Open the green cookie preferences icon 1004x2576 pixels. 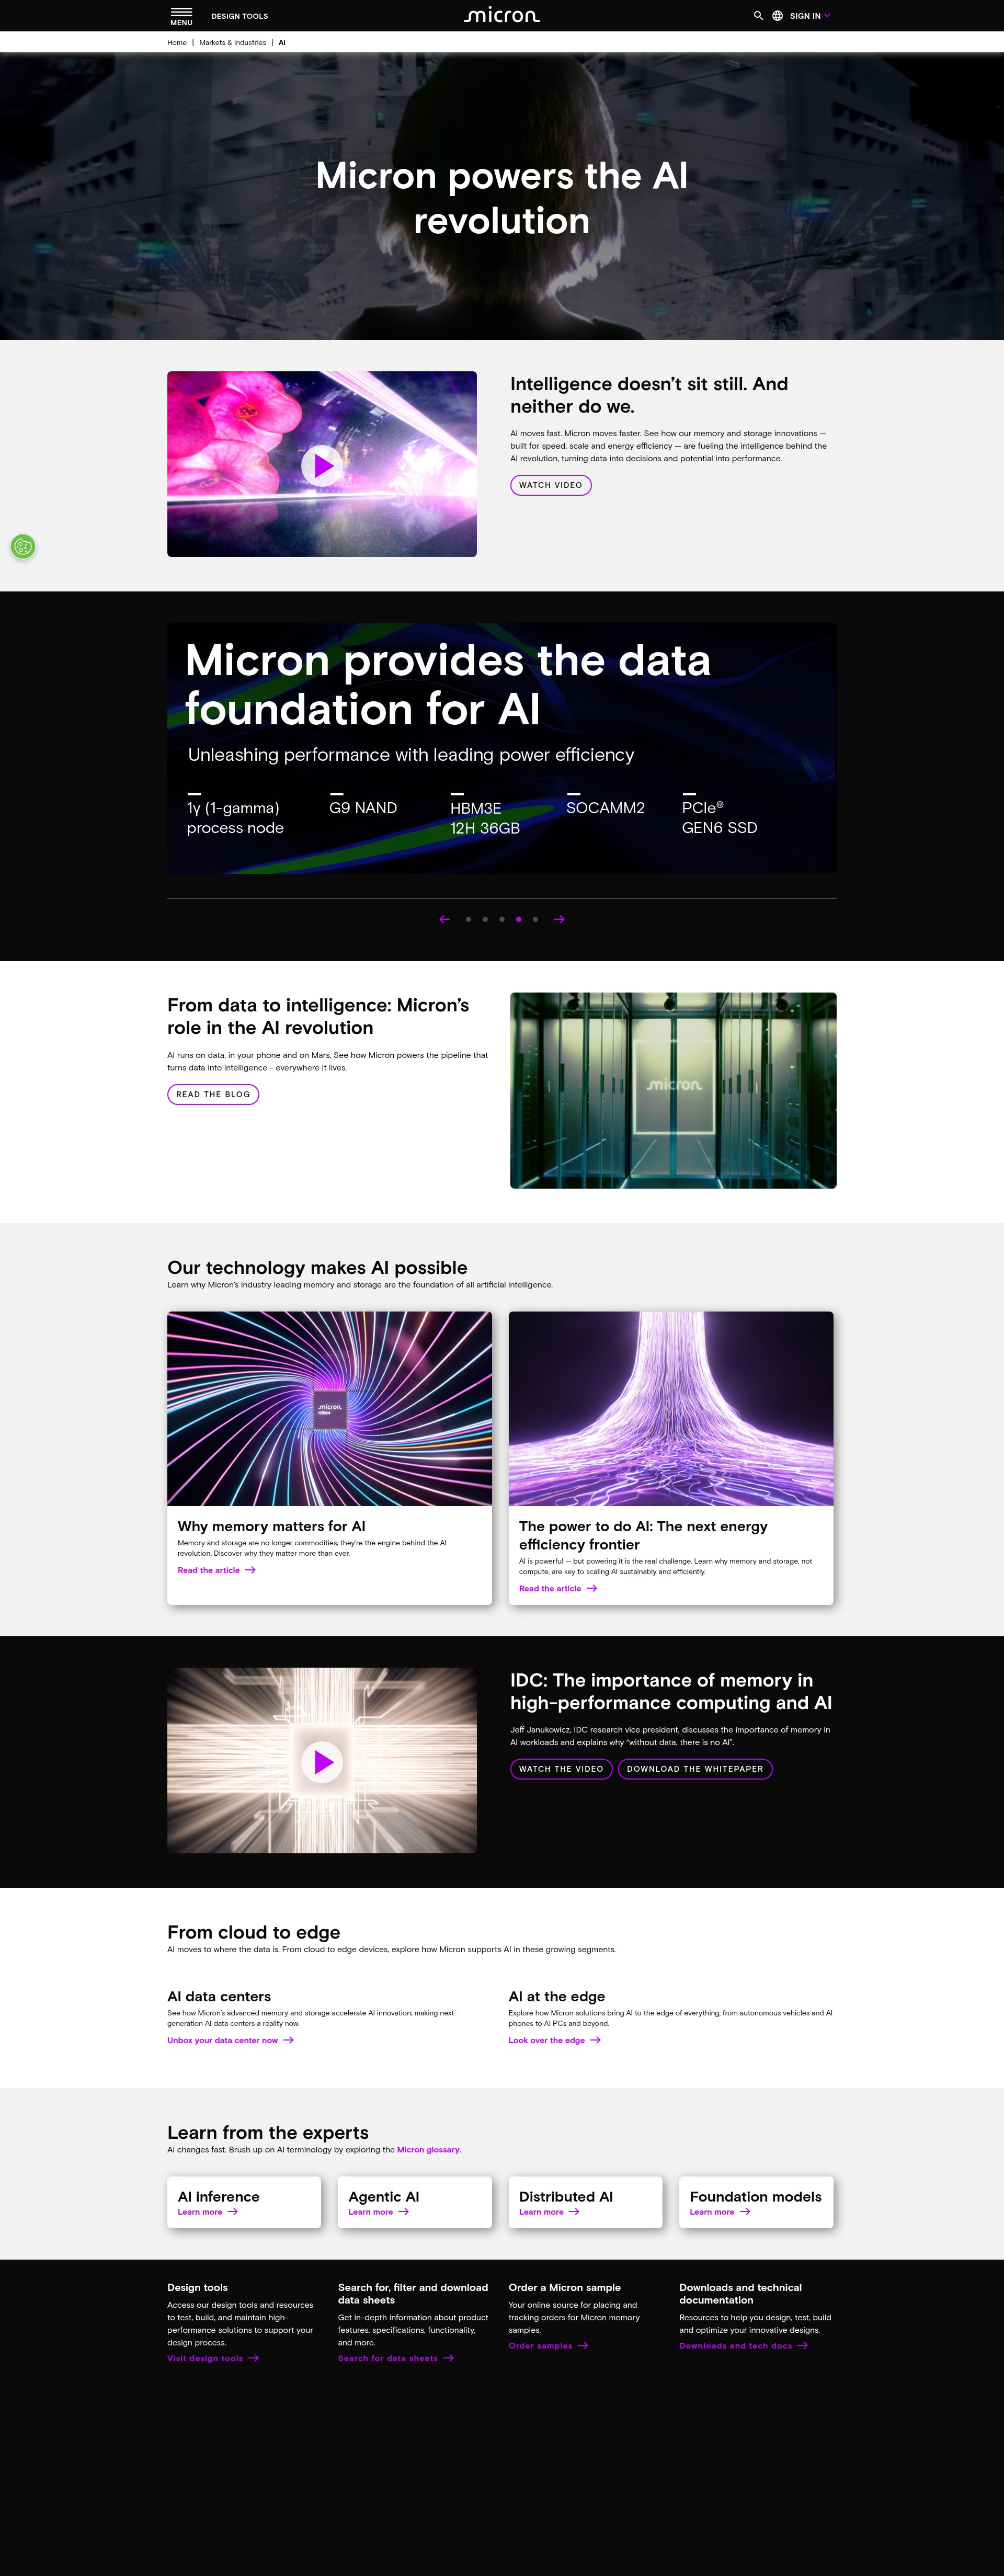coord(23,546)
